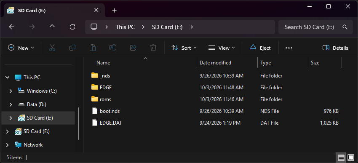Click the Paste clipboard icon
The image size is (358, 163).
pyautogui.click(x=93, y=48)
